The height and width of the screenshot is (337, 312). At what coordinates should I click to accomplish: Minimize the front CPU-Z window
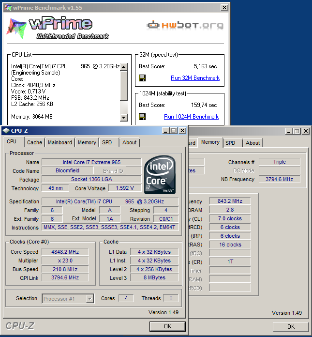pos(165,130)
